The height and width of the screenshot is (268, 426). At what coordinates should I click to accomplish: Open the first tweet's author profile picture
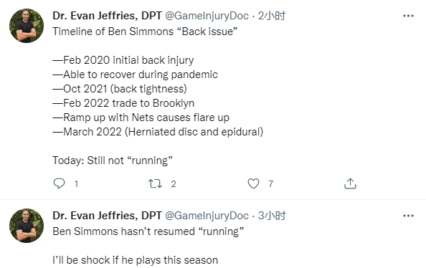(x=27, y=26)
